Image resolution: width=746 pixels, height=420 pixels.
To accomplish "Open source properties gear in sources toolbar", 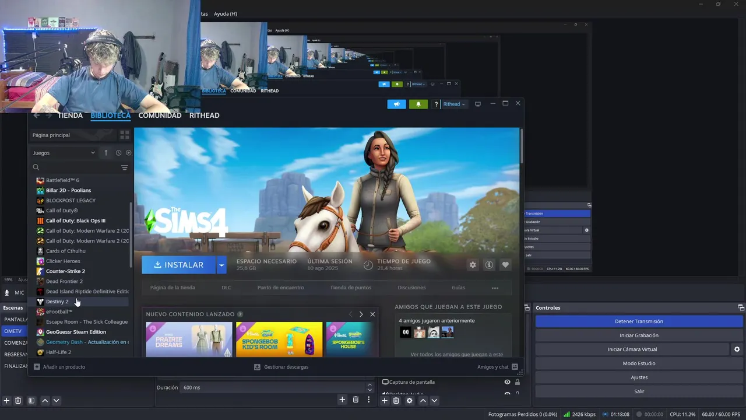I will 410,401.
